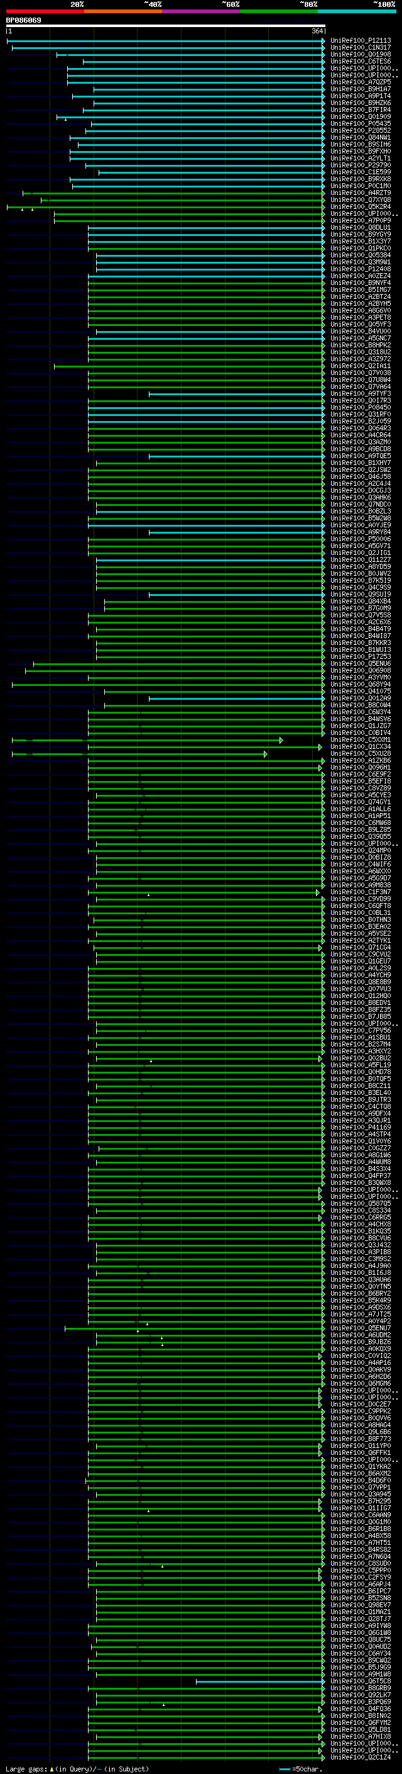Select the label UniRef100_Q5LD81
402x1774 pixels.
click(x=360, y=1729)
